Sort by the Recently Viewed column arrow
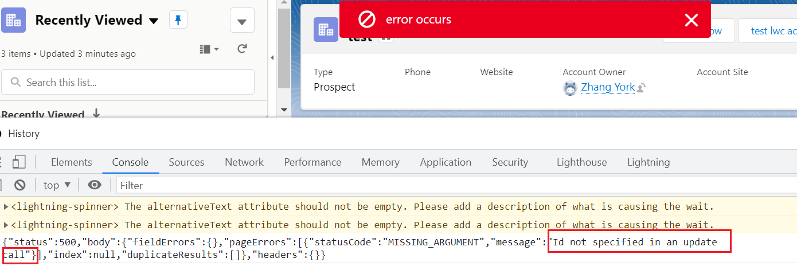The image size is (797, 270). click(x=96, y=114)
